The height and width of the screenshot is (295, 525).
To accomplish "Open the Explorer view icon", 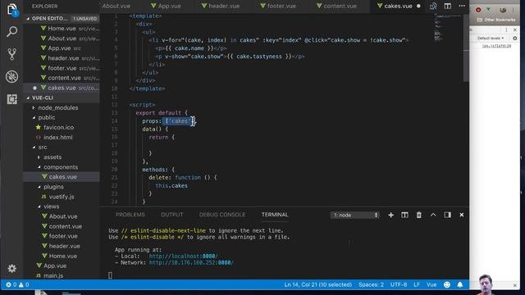I will pos(11,9).
